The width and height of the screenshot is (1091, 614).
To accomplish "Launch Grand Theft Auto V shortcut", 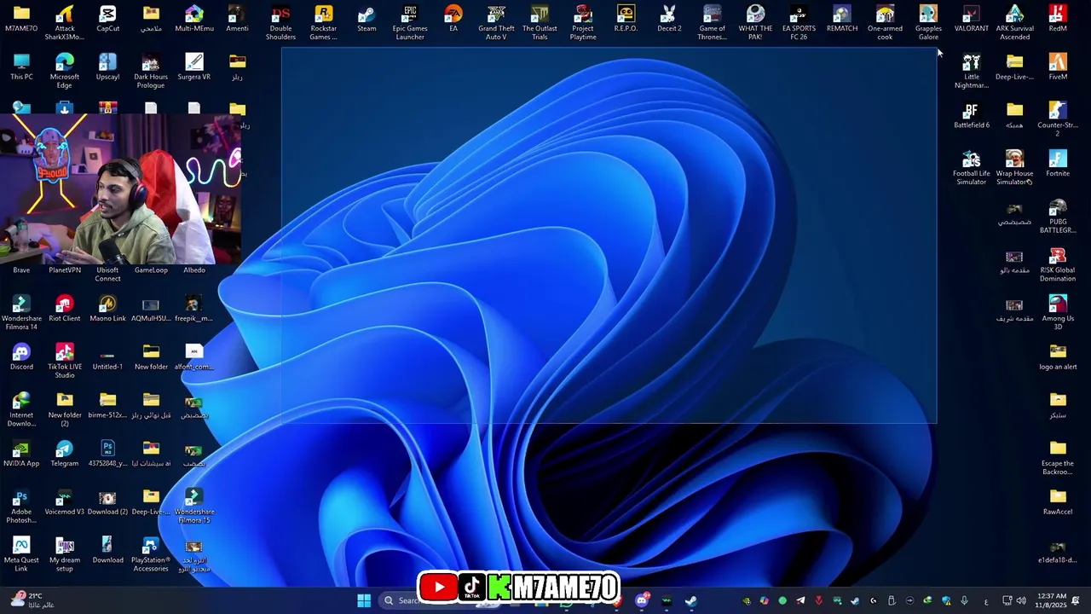I will 496,22.
